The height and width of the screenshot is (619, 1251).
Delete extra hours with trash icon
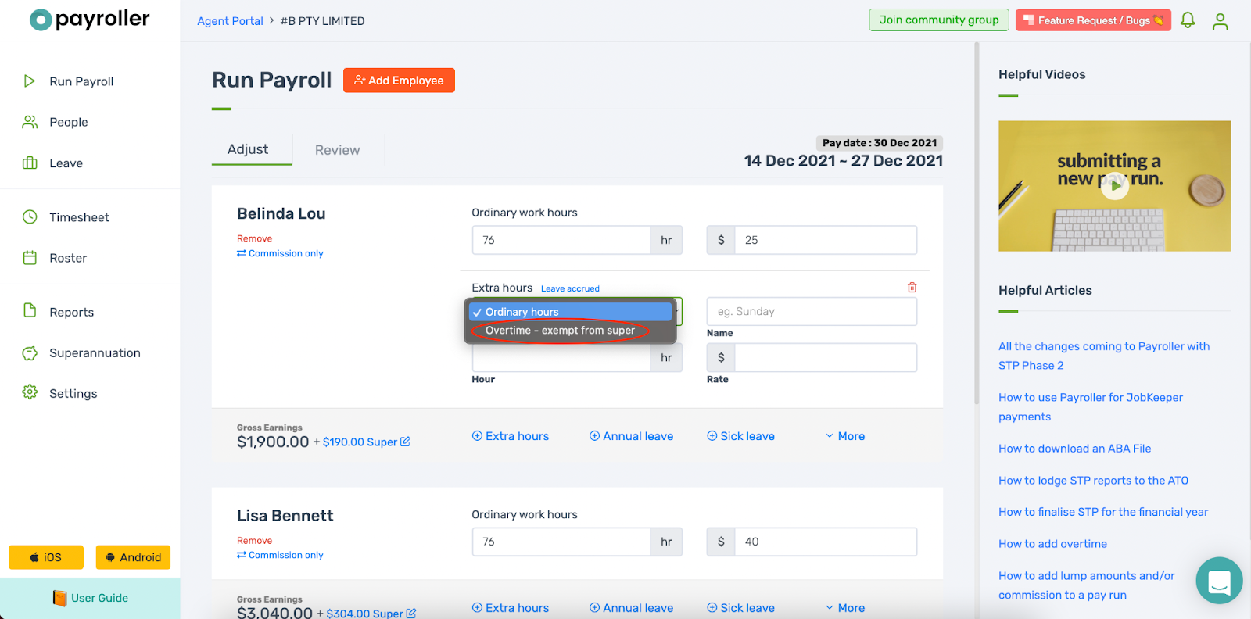[912, 288]
